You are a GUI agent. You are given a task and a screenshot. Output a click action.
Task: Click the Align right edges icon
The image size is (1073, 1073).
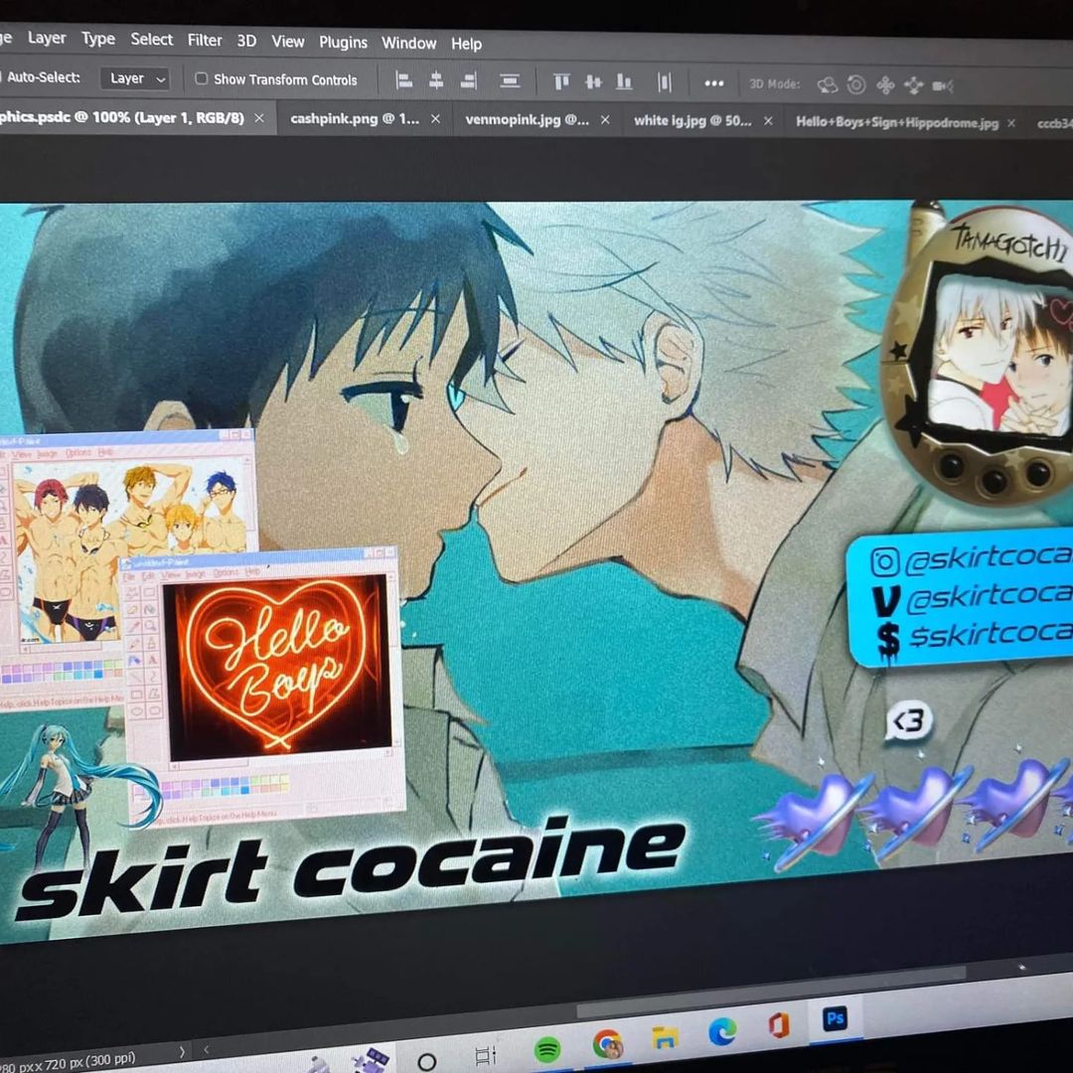pos(468,82)
